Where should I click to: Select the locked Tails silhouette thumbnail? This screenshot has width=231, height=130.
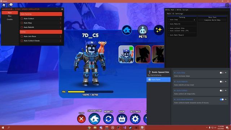[158, 54]
